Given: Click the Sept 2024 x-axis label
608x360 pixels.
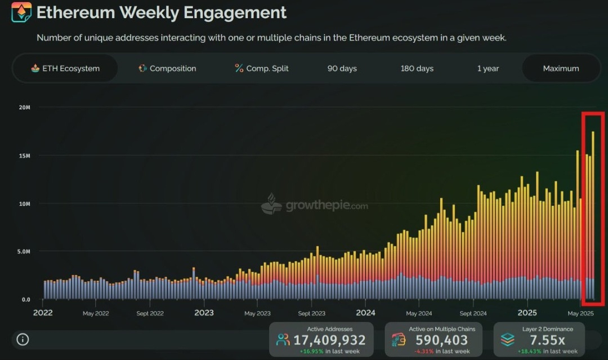Looking at the screenshot, I should 473,313.
